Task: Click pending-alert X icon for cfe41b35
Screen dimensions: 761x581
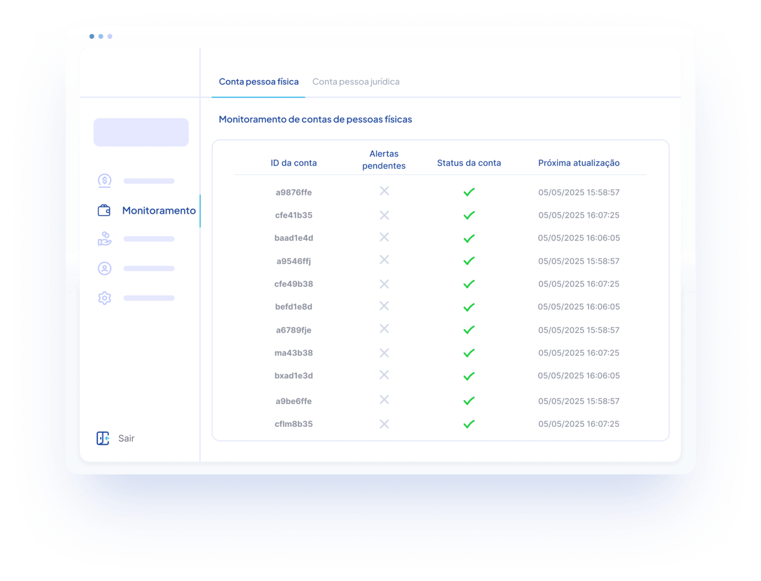Action: tap(384, 215)
